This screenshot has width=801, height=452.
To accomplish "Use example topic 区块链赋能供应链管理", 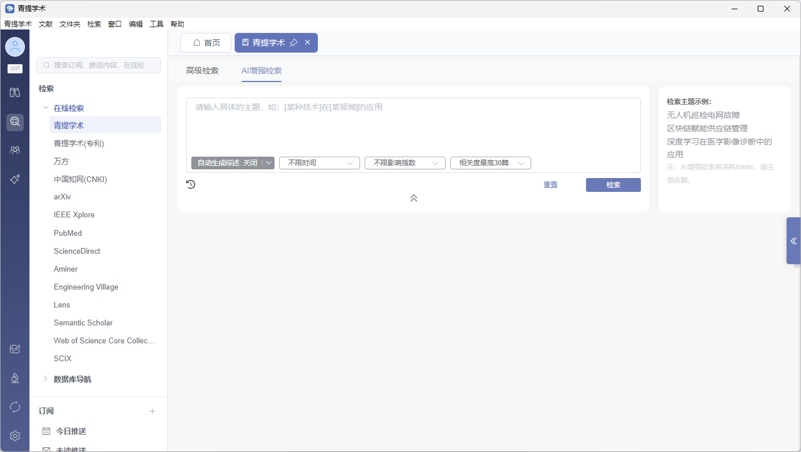I will pyautogui.click(x=707, y=128).
